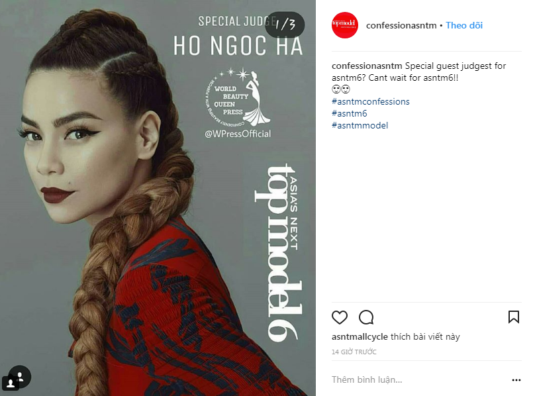Open the three-dot more options menu

coord(516,380)
